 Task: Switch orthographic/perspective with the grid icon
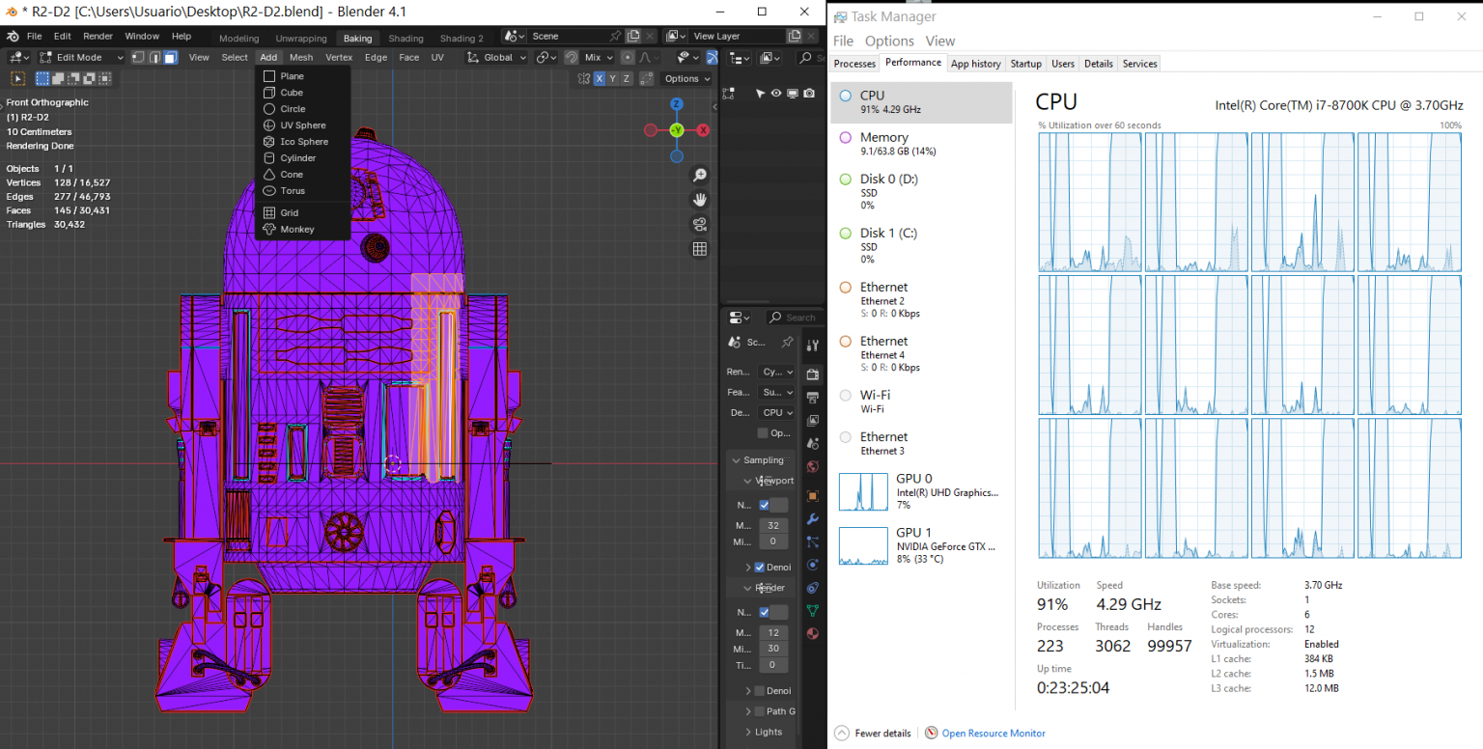pyautogui.click(x=700, y=249)
